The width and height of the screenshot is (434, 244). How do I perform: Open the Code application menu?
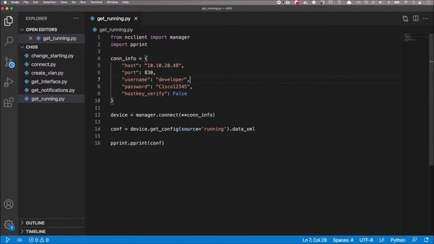(15, 2)
